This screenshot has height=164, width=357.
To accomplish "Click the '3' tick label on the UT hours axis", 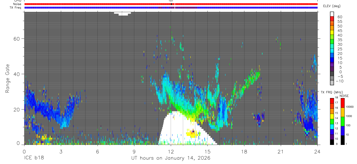I will coord(61,152).
